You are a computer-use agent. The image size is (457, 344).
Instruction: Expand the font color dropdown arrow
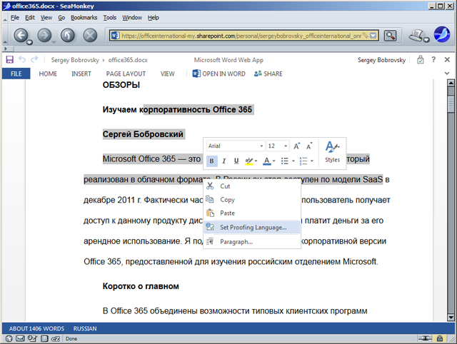click(274, 161)
